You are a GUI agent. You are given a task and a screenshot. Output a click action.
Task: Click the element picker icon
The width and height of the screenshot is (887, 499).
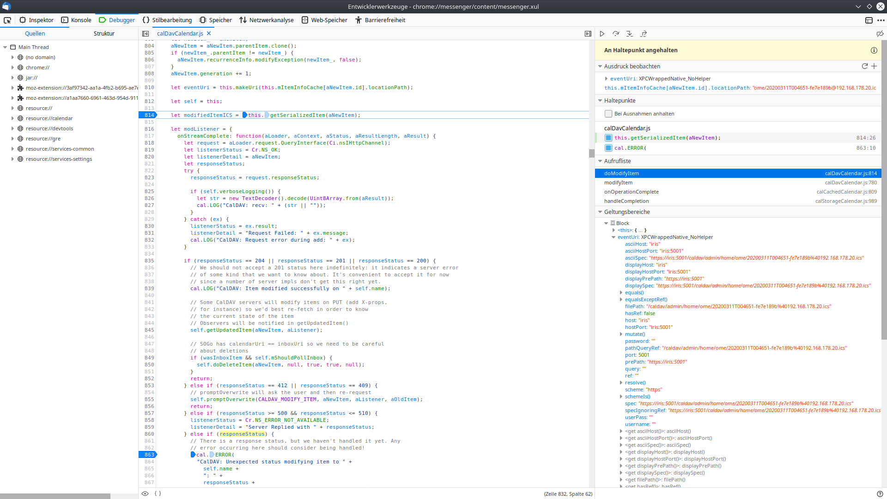pyautogui.click(x=7, y=20)
